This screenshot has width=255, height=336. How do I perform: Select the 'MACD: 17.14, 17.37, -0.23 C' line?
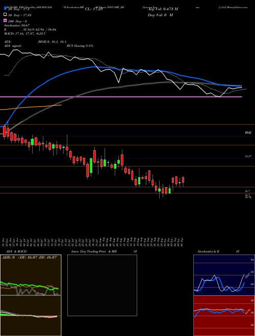coord(25,34)
